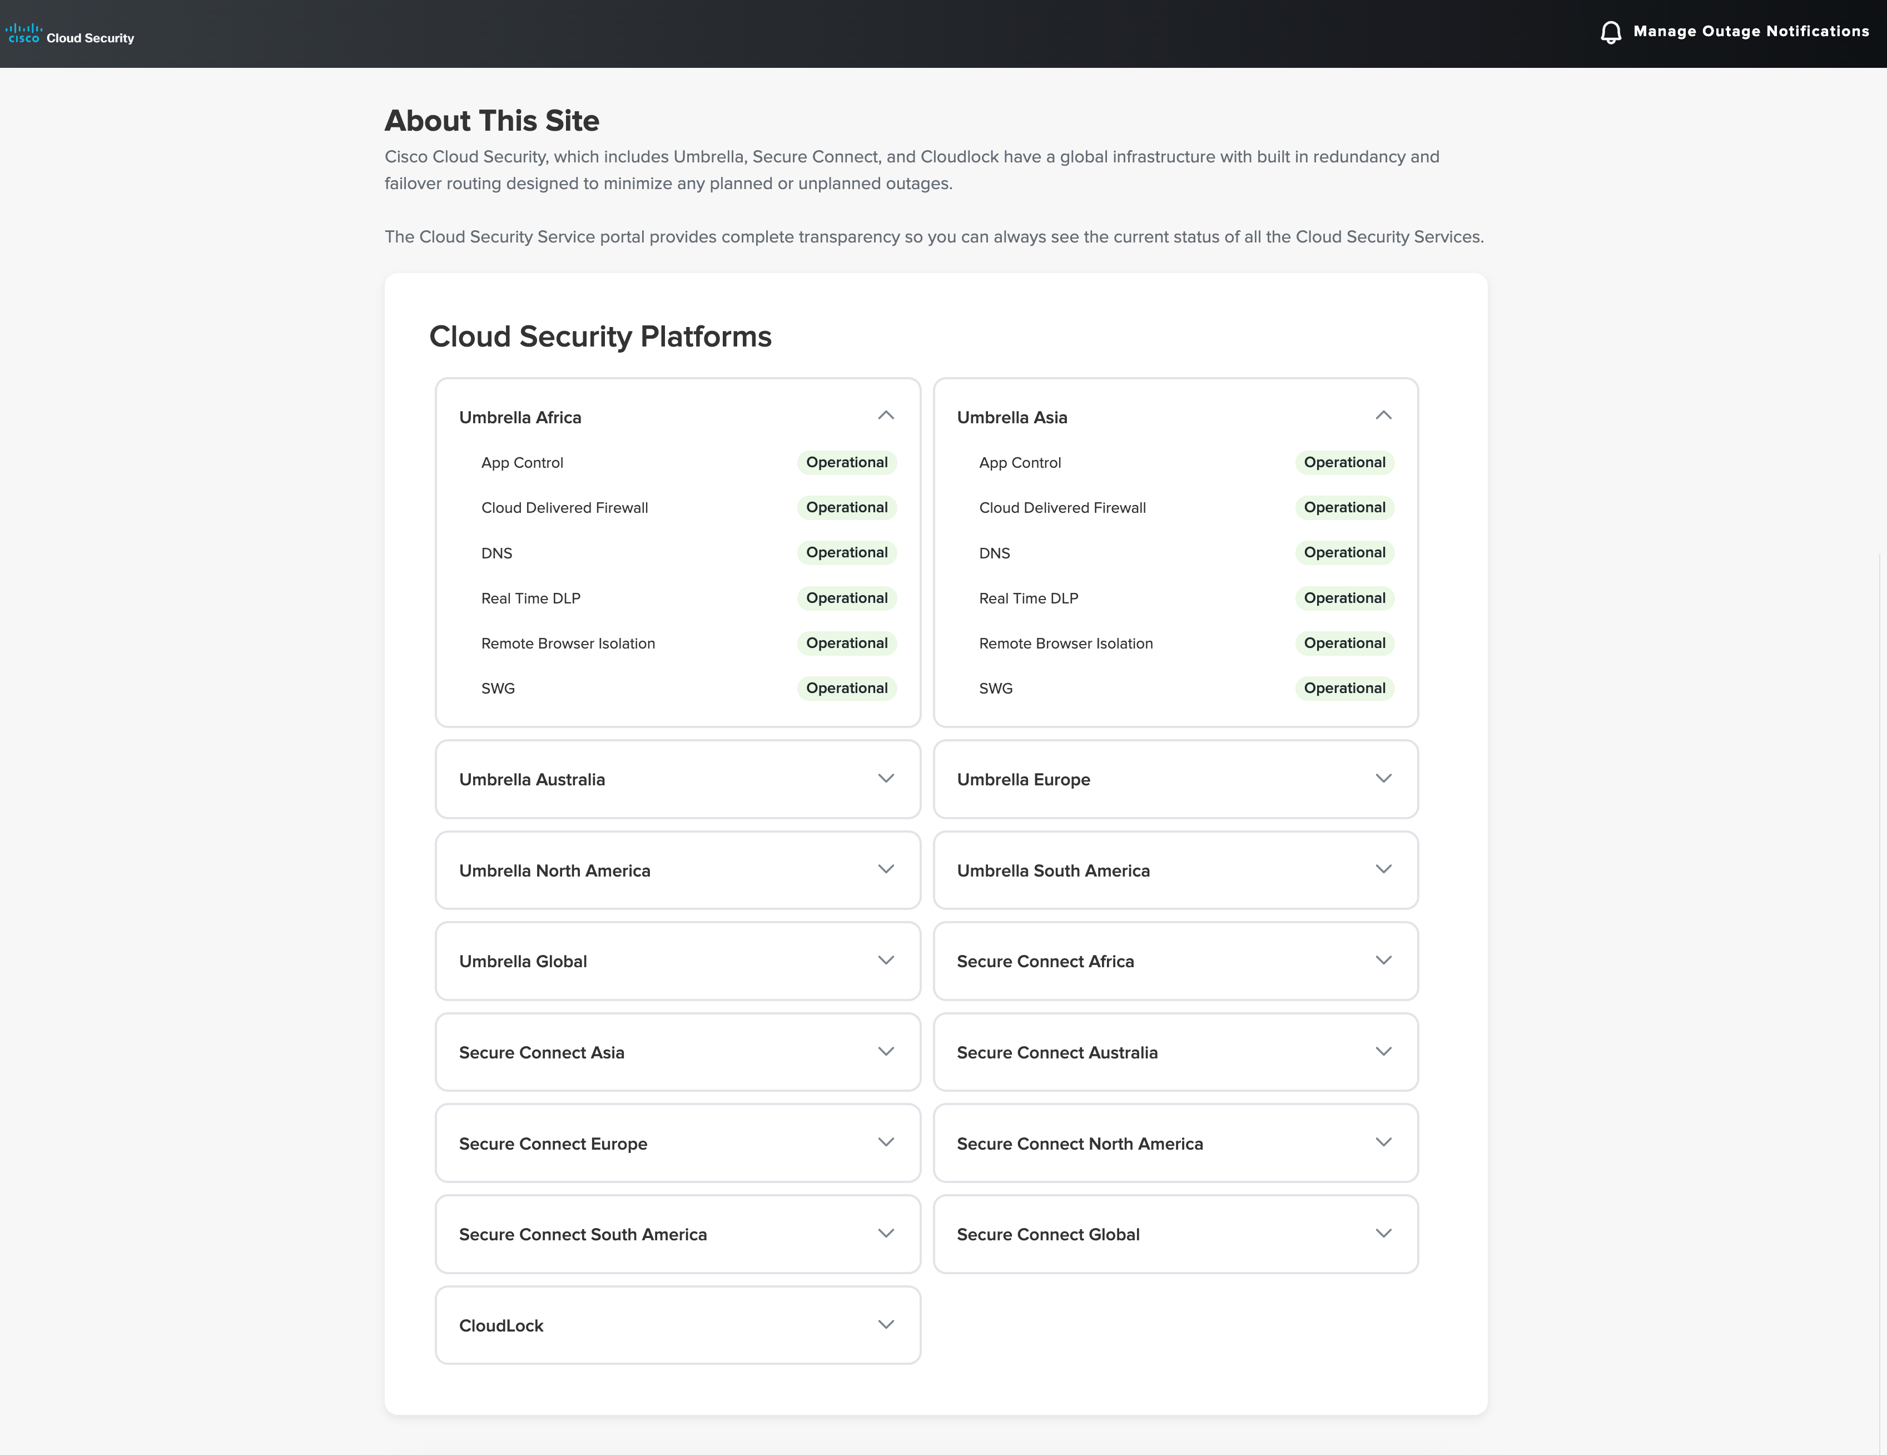Click the Umbrella North America title
The height and width of the screenshot is (1455, 1887).
tap(555, 870)
